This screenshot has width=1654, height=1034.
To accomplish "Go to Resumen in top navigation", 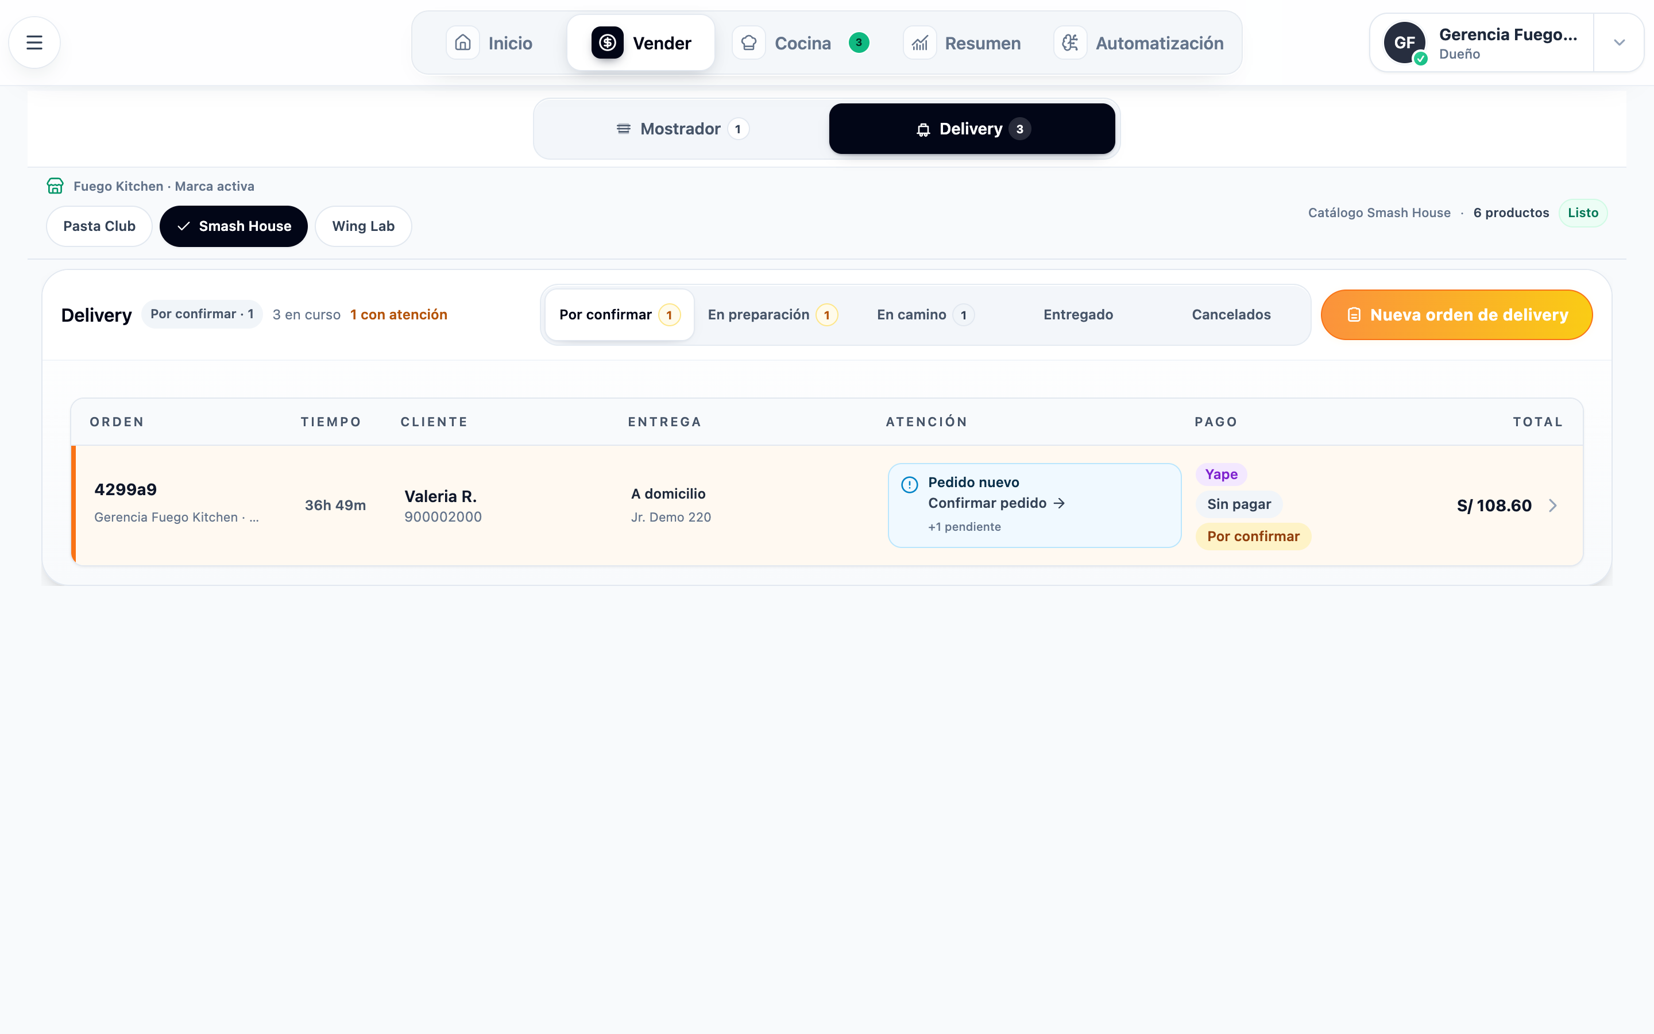I will (963, 43).
